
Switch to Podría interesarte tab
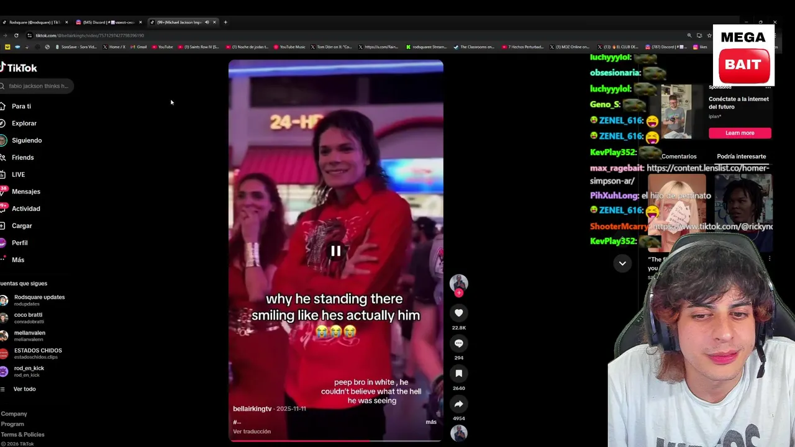click(742, 156)
